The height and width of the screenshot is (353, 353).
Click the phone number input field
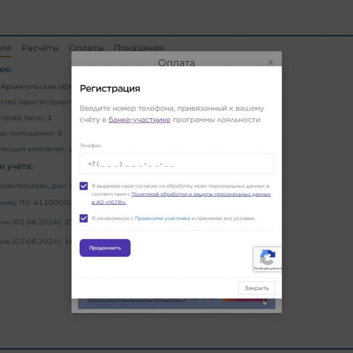[x=176, y=164]
